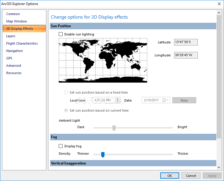Viewport: 224px width, 181px height.
Task: Tick the Display fog checkbox
Action: click(x=61, y=146)
